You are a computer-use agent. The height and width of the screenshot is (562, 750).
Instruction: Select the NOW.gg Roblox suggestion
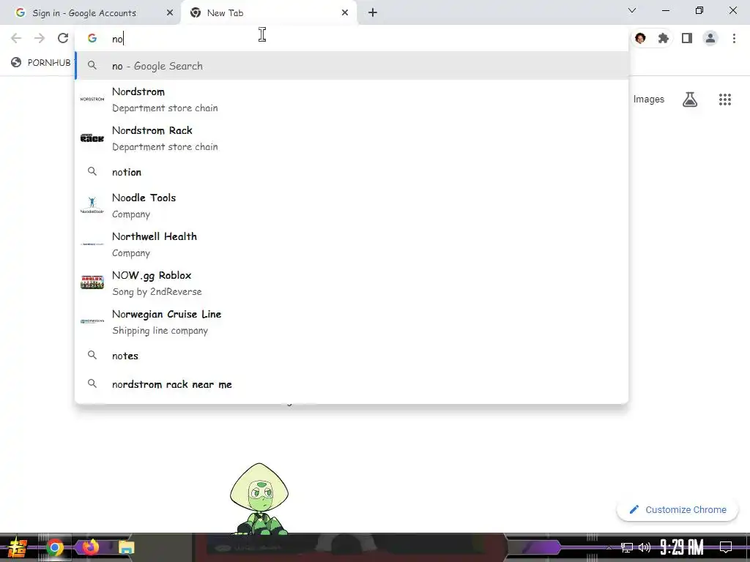coord(352,283)
